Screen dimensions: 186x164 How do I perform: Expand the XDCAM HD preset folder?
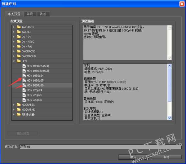[x=14, y=109]
